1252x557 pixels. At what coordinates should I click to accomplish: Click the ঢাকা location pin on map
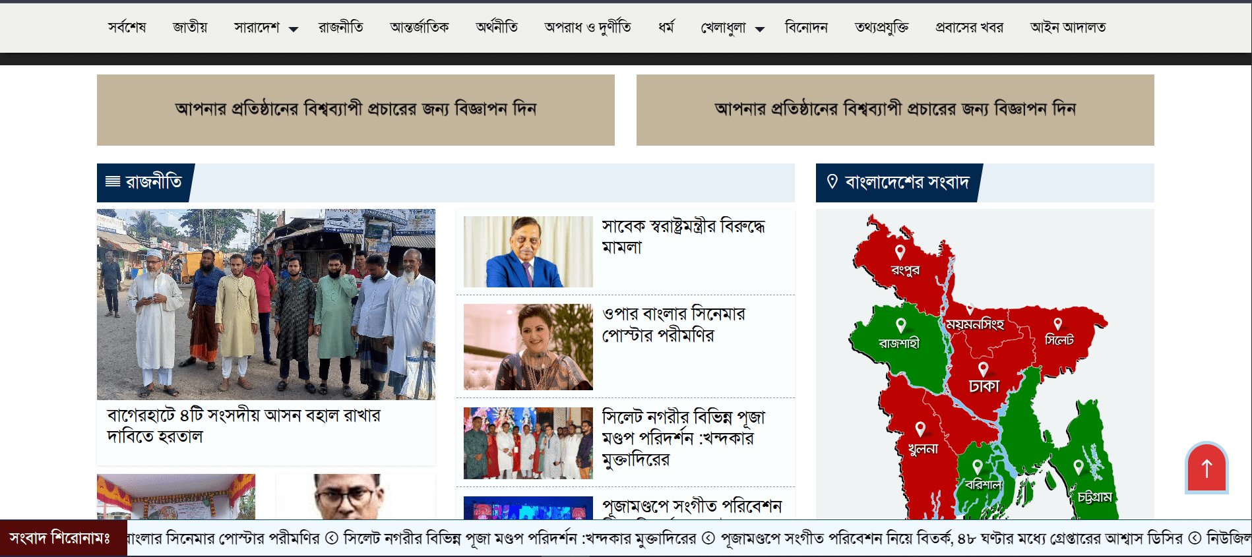(x=983, y=369)
